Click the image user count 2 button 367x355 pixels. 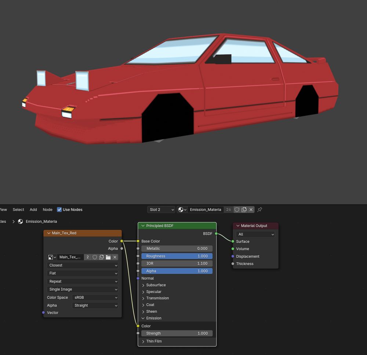tap(88, 257)
